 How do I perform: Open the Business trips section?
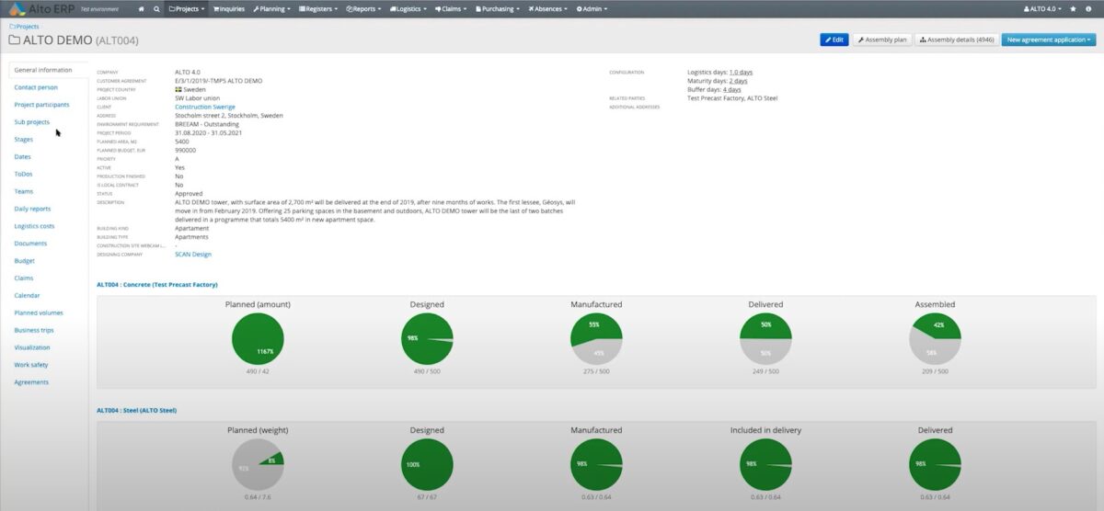click(x=35, y=330)
